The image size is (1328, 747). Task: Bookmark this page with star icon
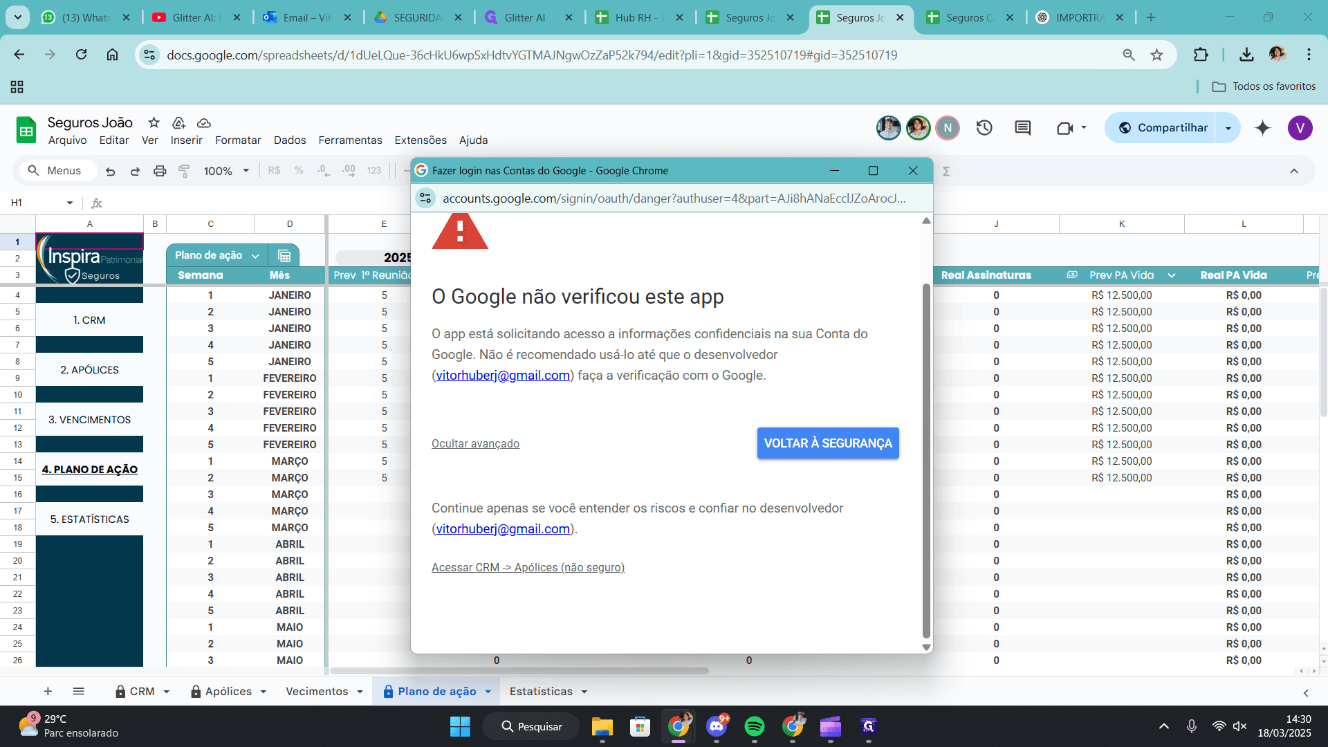pyautogui.click(x=1156, y=55)
